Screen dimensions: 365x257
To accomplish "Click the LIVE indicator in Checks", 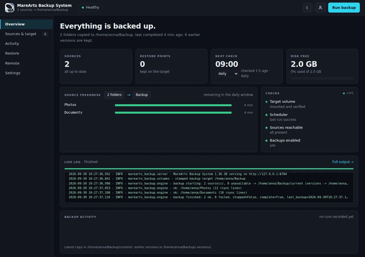I will [x=348, y=93].
